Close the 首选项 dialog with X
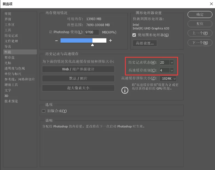 (211, 4)
